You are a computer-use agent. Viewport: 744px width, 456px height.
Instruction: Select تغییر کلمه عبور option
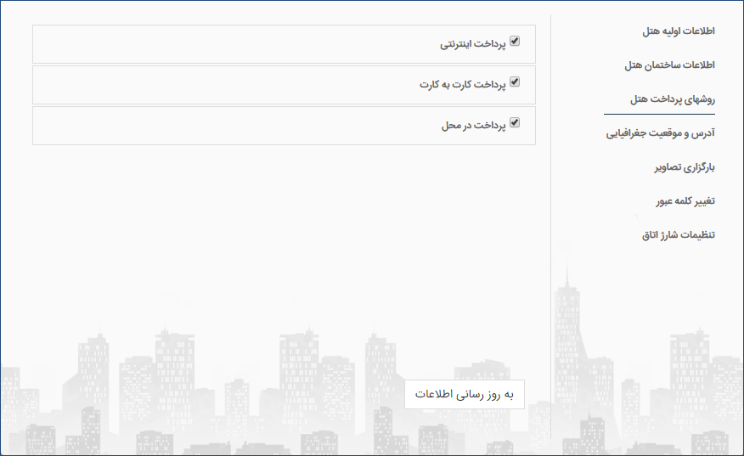[x=685, y=201]
